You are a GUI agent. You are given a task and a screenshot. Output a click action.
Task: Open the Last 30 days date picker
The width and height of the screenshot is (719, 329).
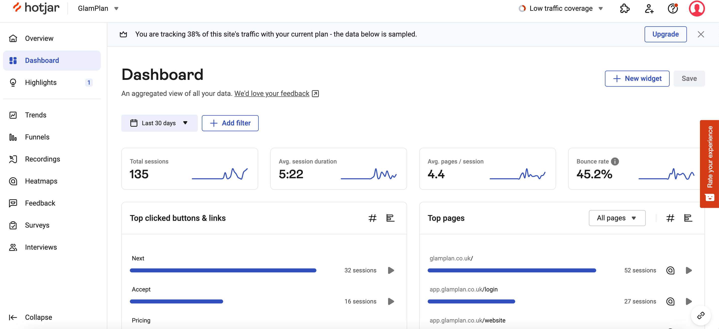[159, 123]
